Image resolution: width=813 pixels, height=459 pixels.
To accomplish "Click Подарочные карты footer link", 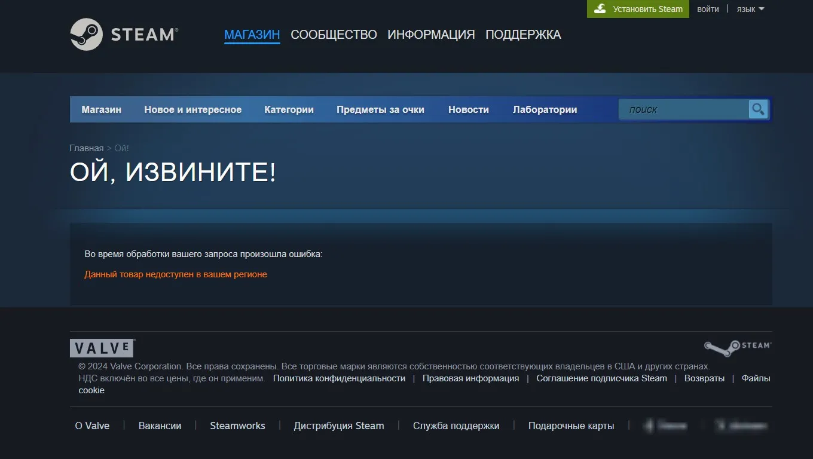I will [x=571, y=426].
